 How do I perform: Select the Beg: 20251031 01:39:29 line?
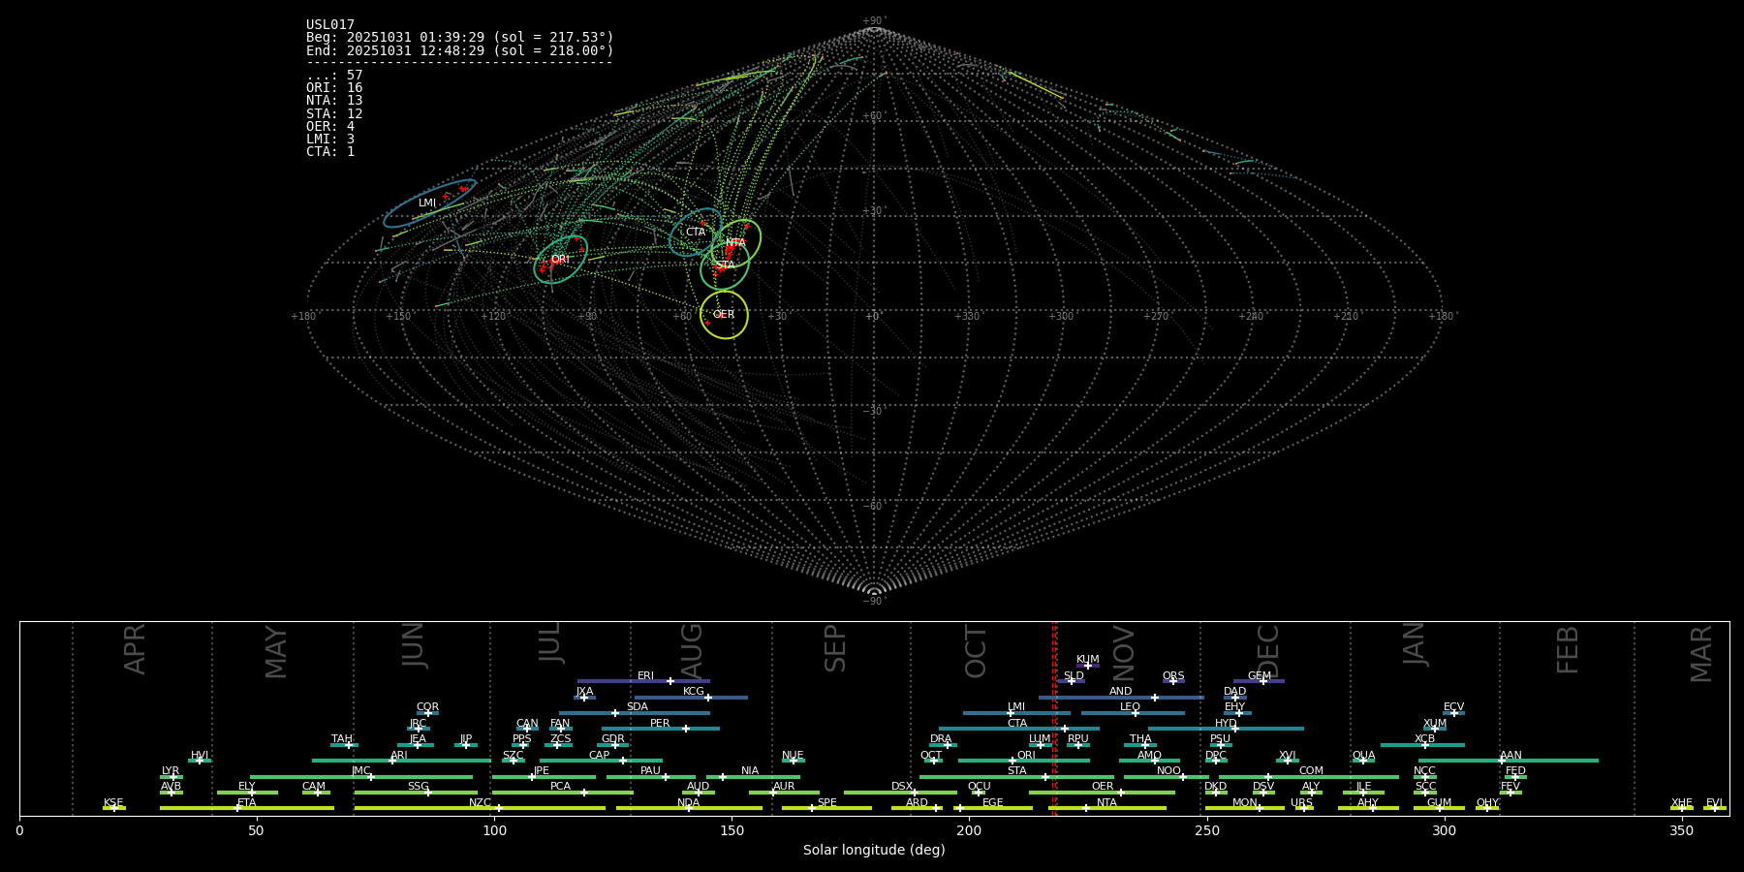coord(460,38)
